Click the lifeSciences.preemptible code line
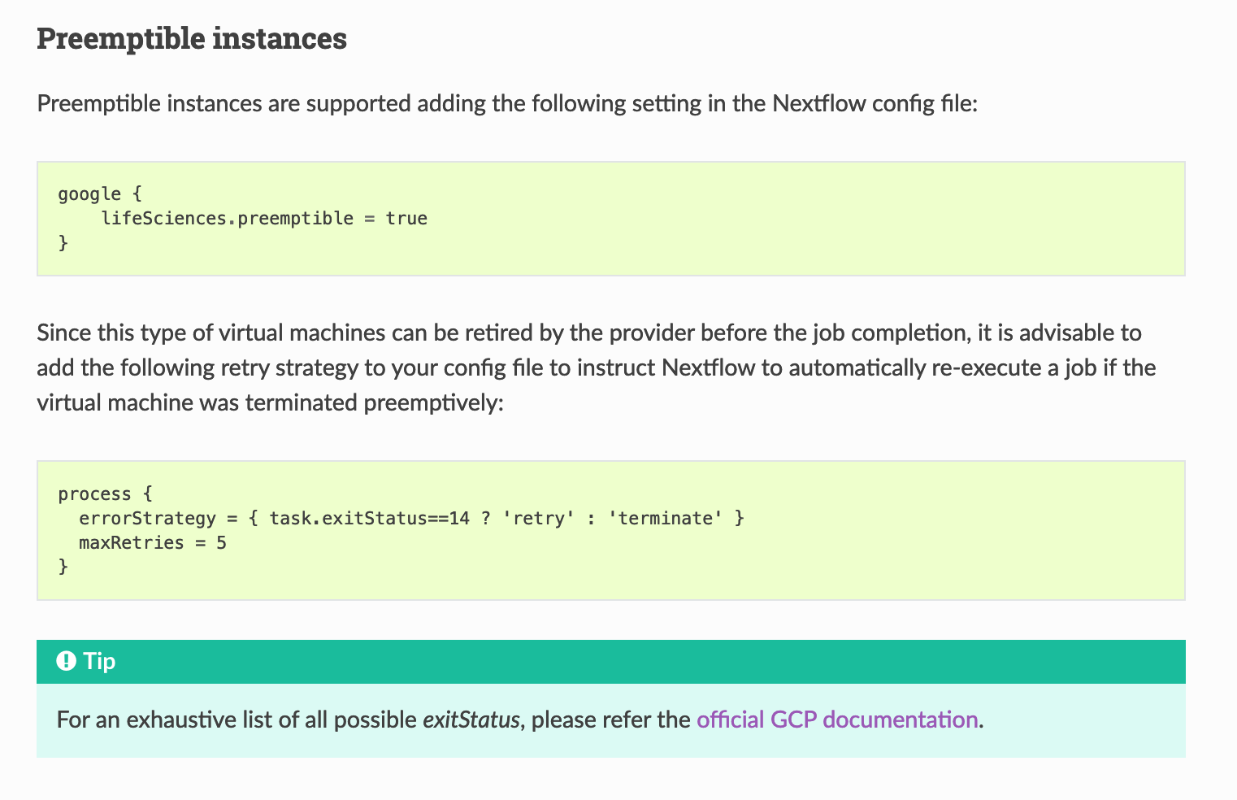The image size is (1237, 800). pyautogui.click(x=264, y=218)
